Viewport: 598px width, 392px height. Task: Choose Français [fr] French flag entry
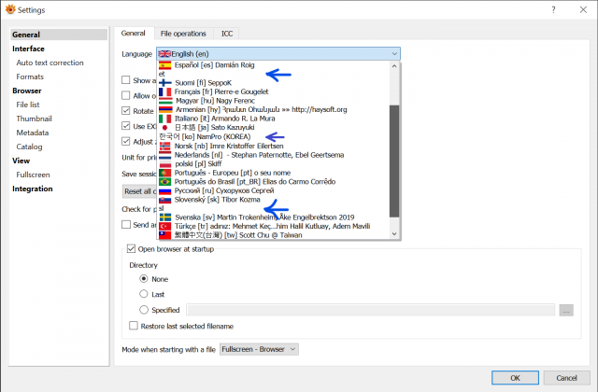(x=274, y=91)
